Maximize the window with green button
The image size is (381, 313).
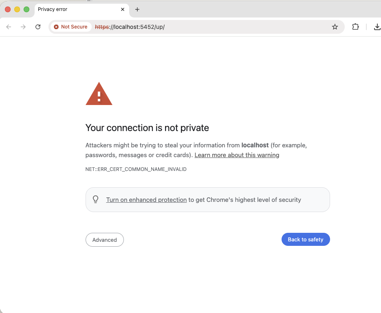click(26, 9)
